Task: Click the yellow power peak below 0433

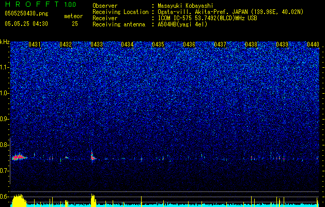Action: (x=94, y=201)
